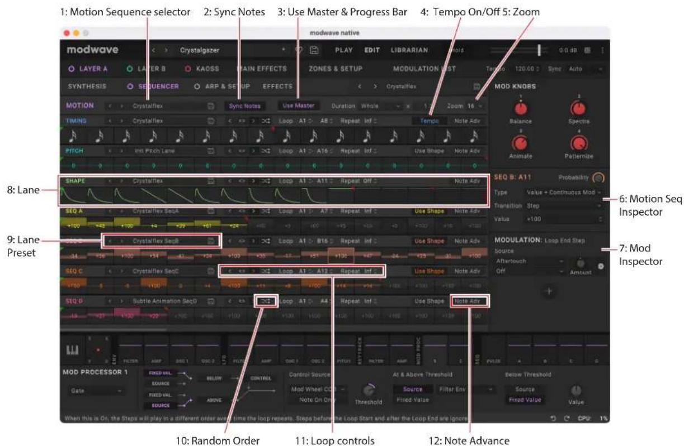Open the Mod Processor Gate type dropdown
Viewport: 684px width, 446px height.
[96, 392]
